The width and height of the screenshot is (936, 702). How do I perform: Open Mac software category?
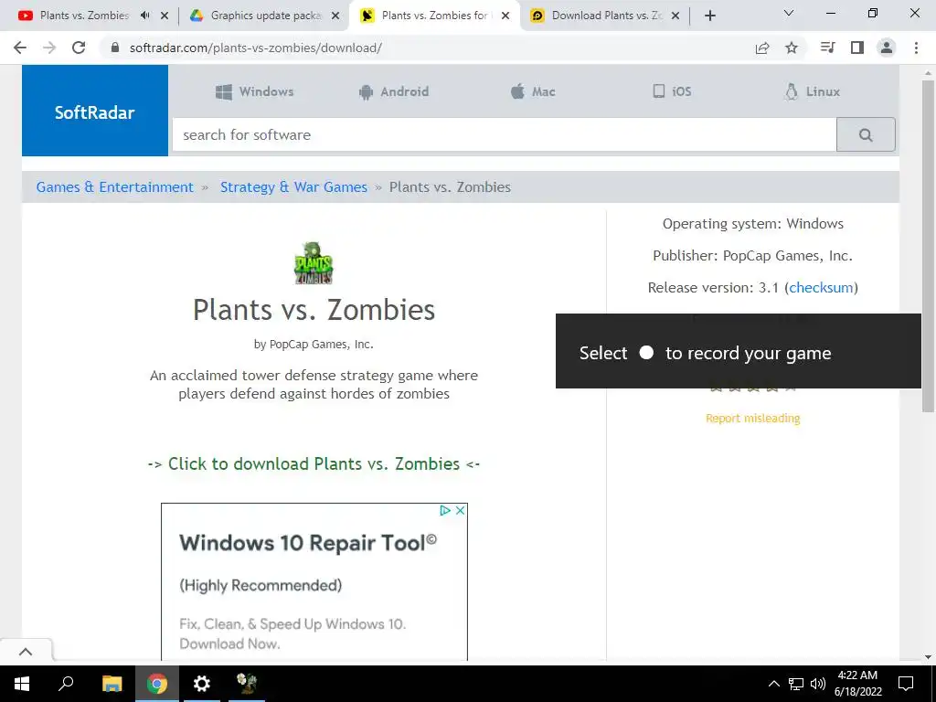pyautogui.click(x=533, y=91)
